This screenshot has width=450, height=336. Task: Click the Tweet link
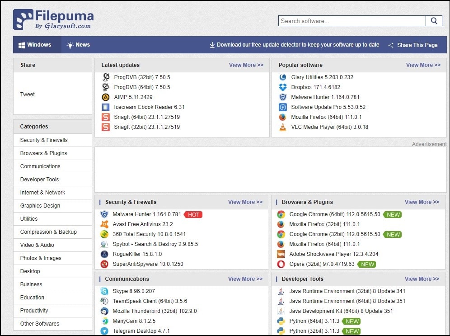(x=28, y=94)
